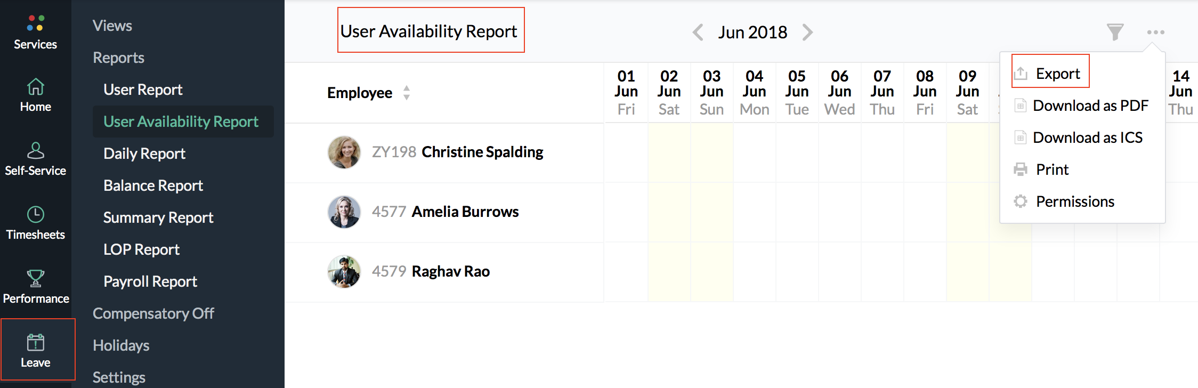
Task: Choose Download as PDF option
Action: 1090,106
